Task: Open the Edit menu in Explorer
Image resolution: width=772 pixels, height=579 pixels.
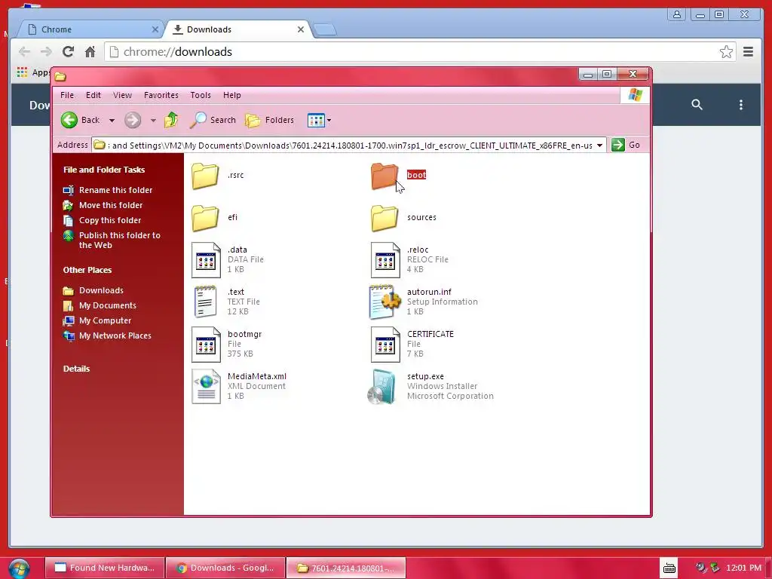Action: pyautogui.click(x=93, y=95)
